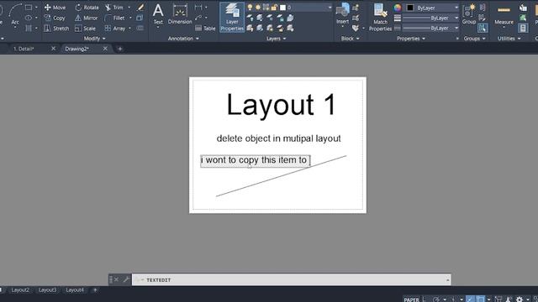Screen dimensions: 538x302
Task: Click the Insert block tool
Action: tap(342, 14)
